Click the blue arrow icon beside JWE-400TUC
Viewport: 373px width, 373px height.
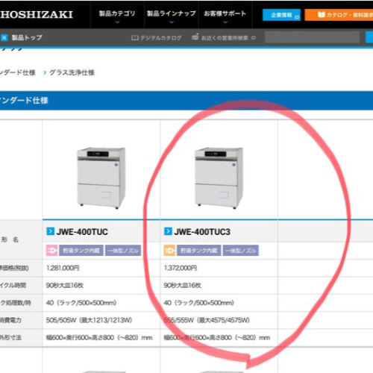point(50,231)
